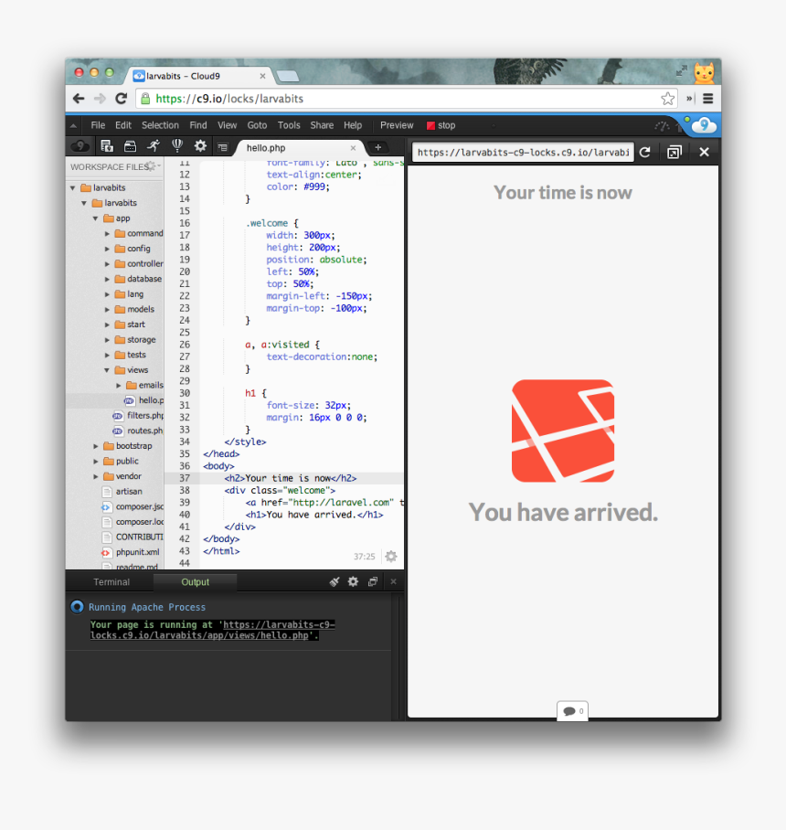
Task: Expand the bootstrap folder
Action: 96,446
